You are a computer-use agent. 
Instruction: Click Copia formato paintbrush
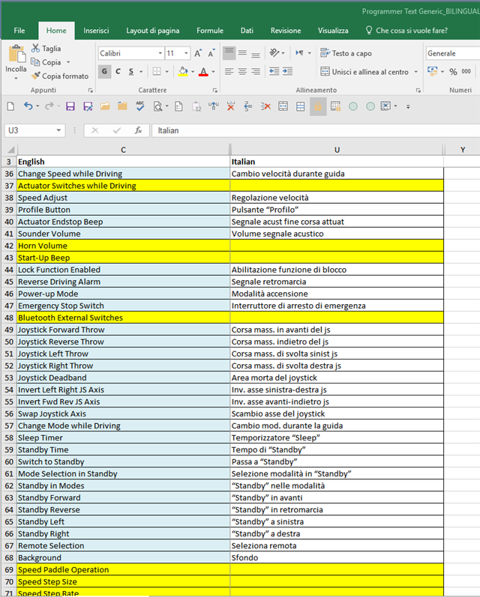[x=35, y=76]
